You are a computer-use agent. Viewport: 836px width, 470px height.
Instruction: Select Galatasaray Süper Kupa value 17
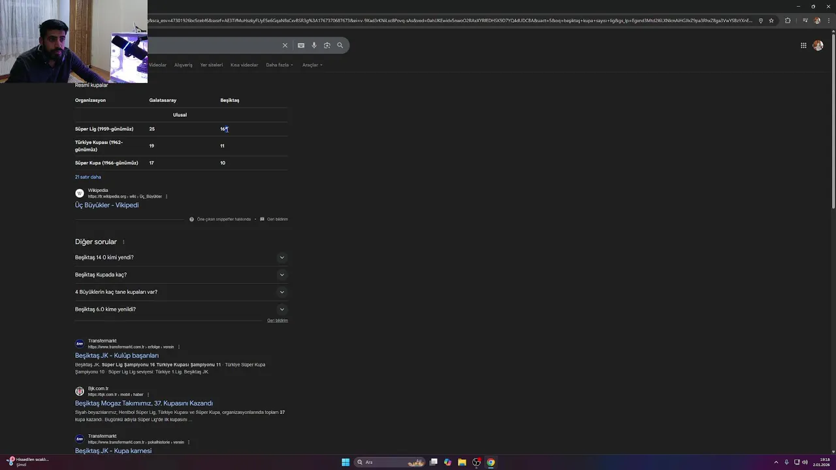pyautogui.click(x=152, y=163)
